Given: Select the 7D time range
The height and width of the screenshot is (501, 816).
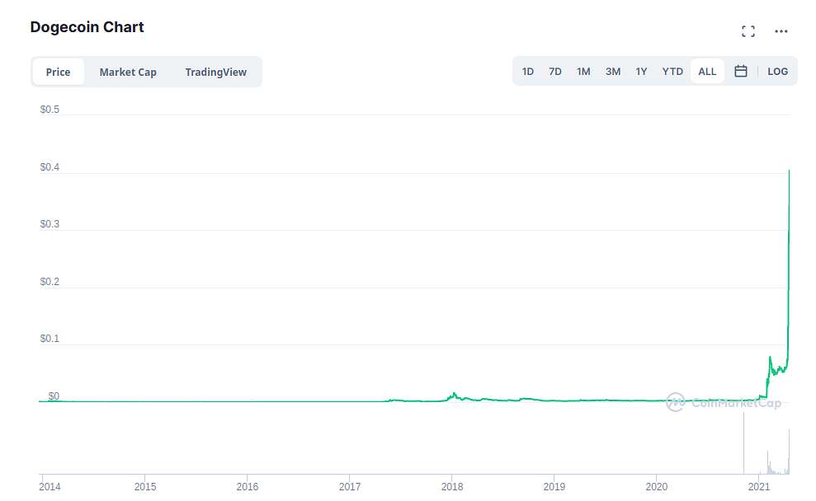Looking at the screenshot, I should click(555, 71).
